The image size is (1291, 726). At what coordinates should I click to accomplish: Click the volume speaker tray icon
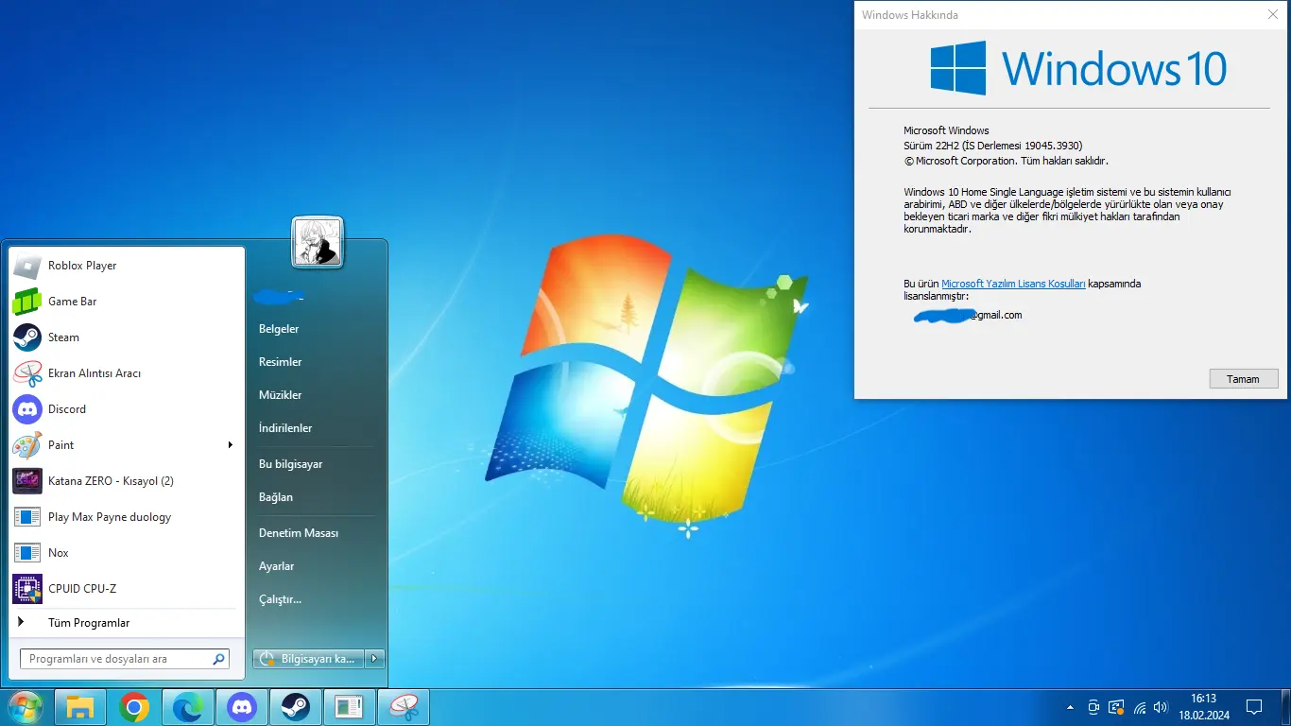point(1162,707)
